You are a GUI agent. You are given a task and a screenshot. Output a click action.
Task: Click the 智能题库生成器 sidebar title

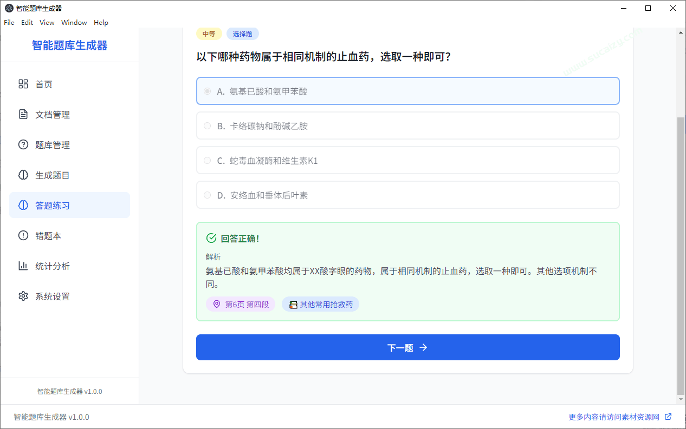pos(69,45)
